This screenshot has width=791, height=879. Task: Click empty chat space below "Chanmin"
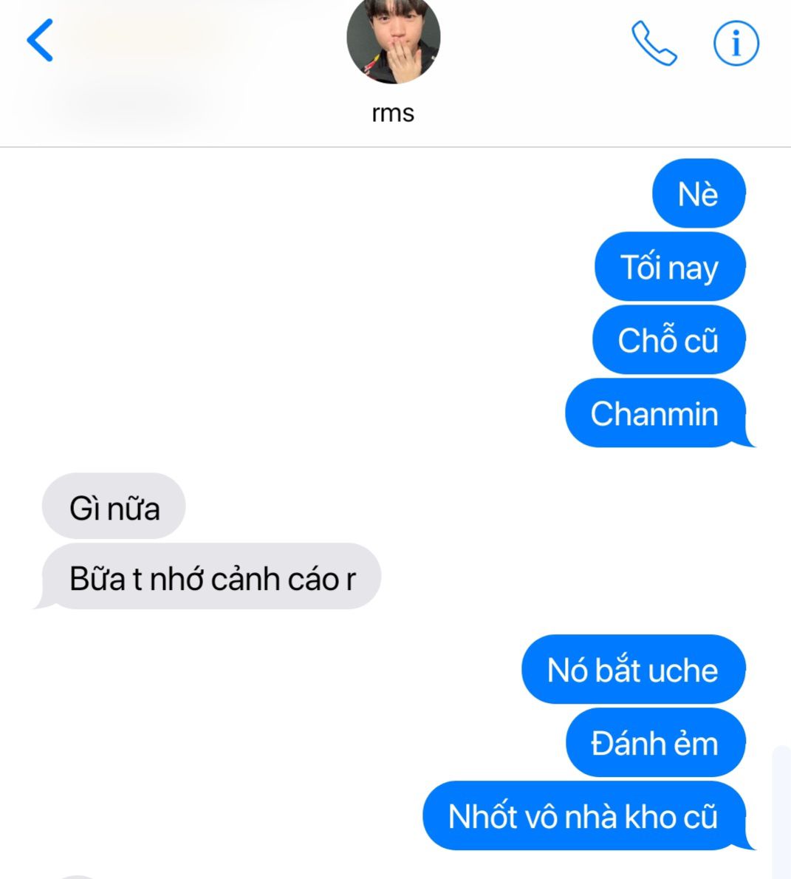click(x=392, y=460)
